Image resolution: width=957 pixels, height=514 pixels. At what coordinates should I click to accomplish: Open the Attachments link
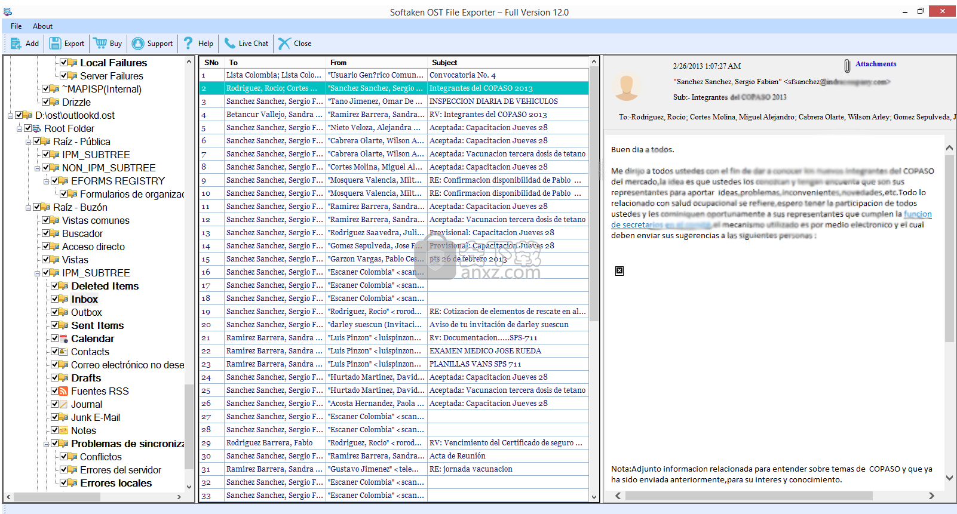[x=876, y=64]
